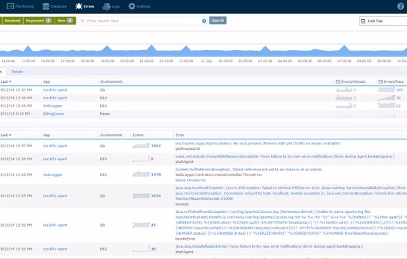This screenshot has height=259, width=407.
Task: Click the Errors/hour column header
Action: point(391,82)
